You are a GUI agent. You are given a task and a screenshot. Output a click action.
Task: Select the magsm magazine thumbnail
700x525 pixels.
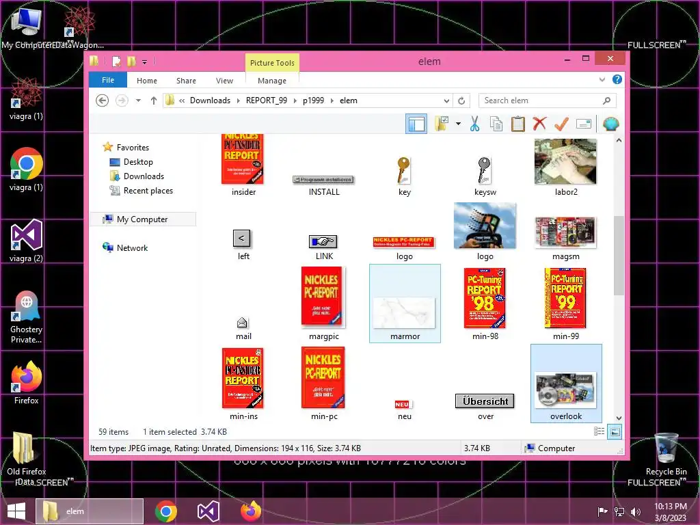tap(565, 238)
